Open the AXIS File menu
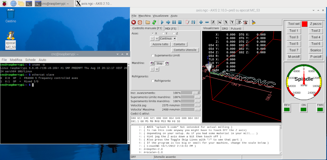This screenshot has height=160, width=327. (134, 15)
